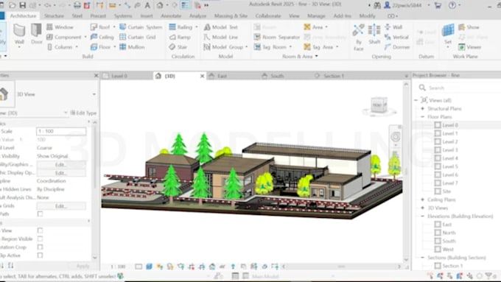Image resolution: width=501 pixels, height=282 pixels.
Task: Open the Collaborate ribbon tab
Action: pyautogui.click(x=268, y=15)
